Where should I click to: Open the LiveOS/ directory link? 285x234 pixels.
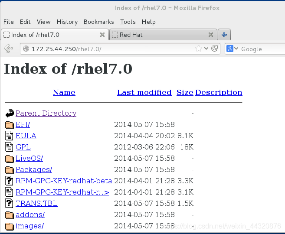point(29,158)
